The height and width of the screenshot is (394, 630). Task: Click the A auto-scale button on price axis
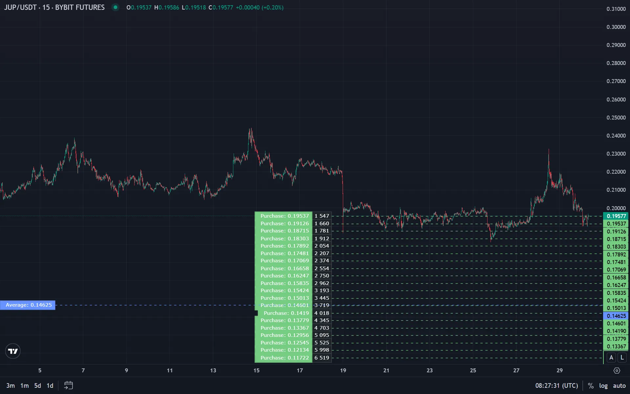coord(611,358)
